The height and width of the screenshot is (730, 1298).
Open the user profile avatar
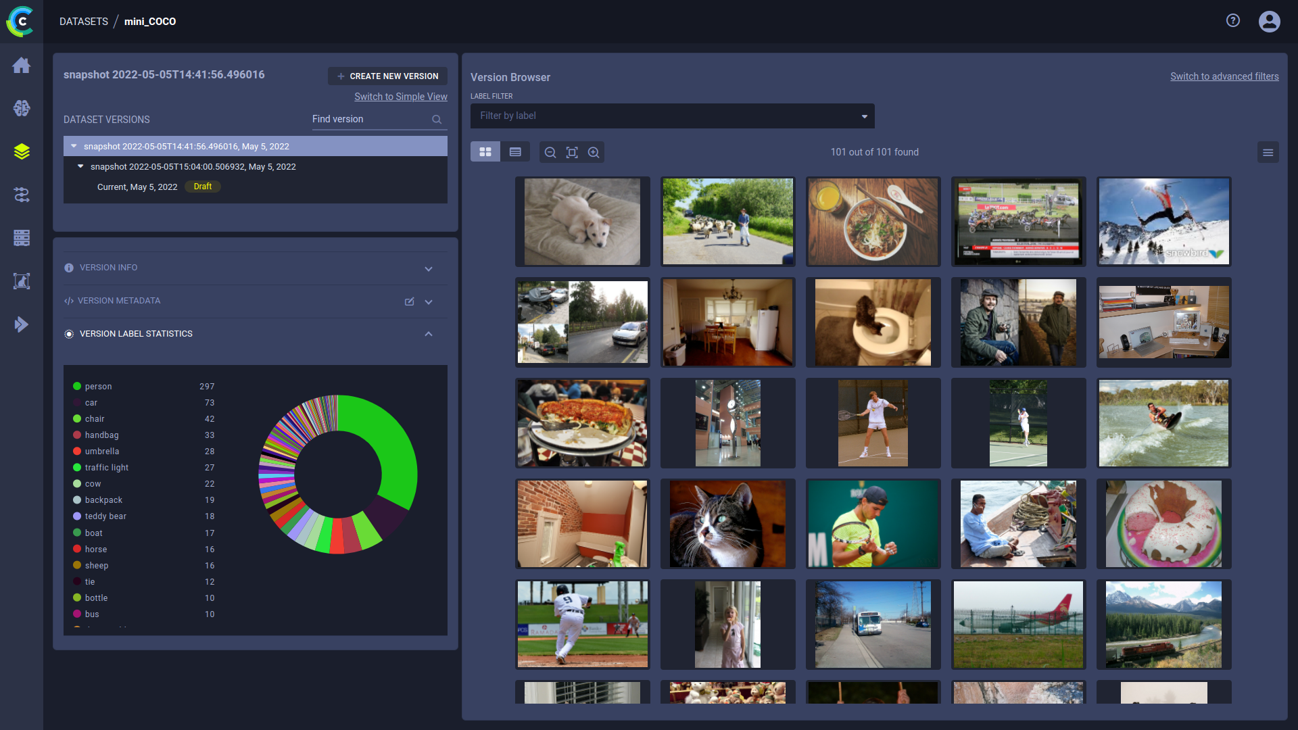(x=1270, y=22)
